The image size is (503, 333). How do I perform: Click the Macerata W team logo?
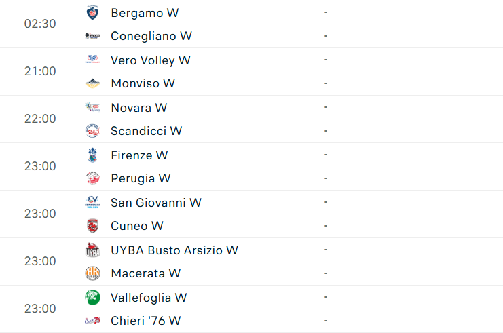[x=92, y=273]
